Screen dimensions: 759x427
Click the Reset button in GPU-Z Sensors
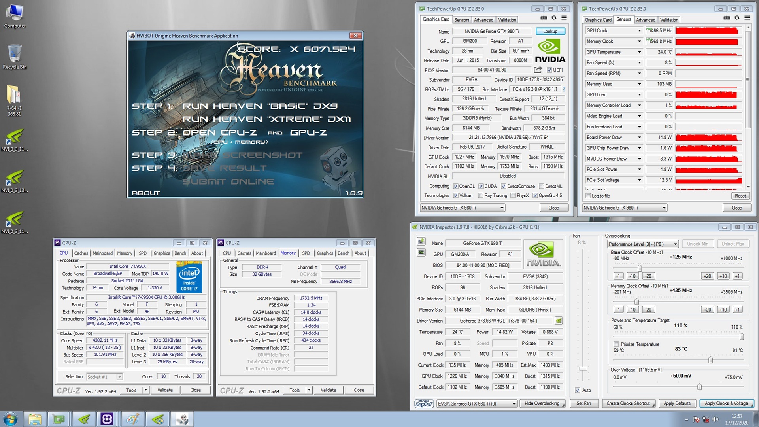pyautogui.click(x=740, y=196)
